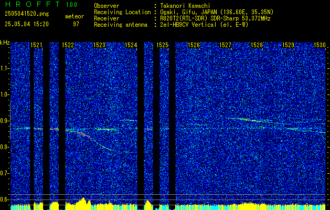Click the meteor label
The height and width of the screenshot is (210, 330).
pyautogui.click(x=74, y=16)
